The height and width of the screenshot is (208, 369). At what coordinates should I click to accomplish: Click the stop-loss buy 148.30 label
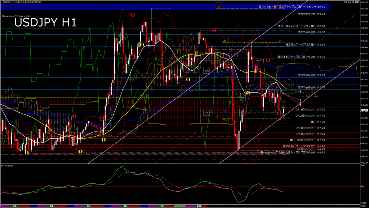[x=302, y=57]
